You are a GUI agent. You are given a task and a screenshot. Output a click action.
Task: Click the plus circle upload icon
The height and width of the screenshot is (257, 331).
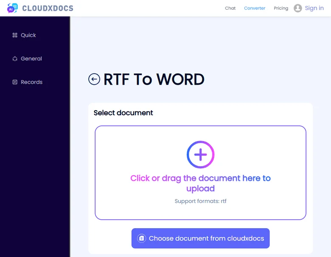(201, 155)
